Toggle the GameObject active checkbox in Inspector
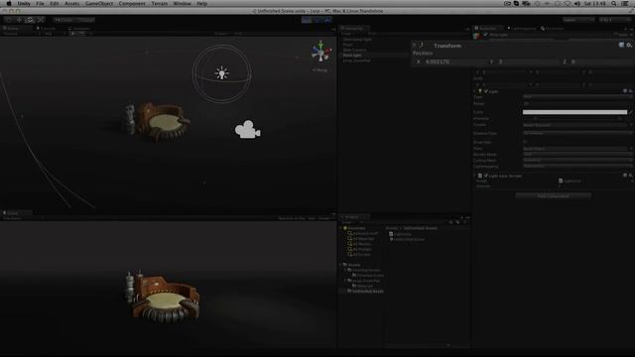Screen dimensions: 635x357 [x=485, y=35]
